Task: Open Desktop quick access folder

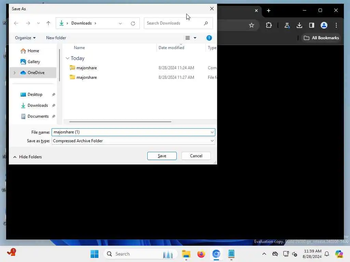Action: click(35, 94)
